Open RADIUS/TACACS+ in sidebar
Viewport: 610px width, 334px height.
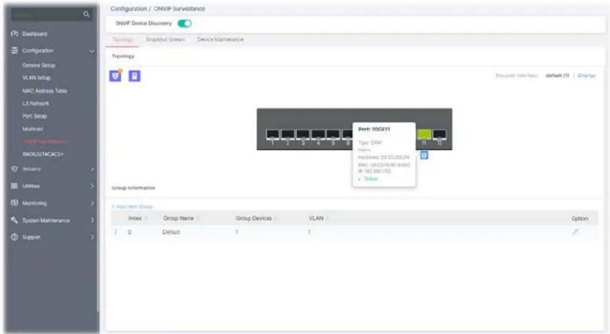(43, 154)
